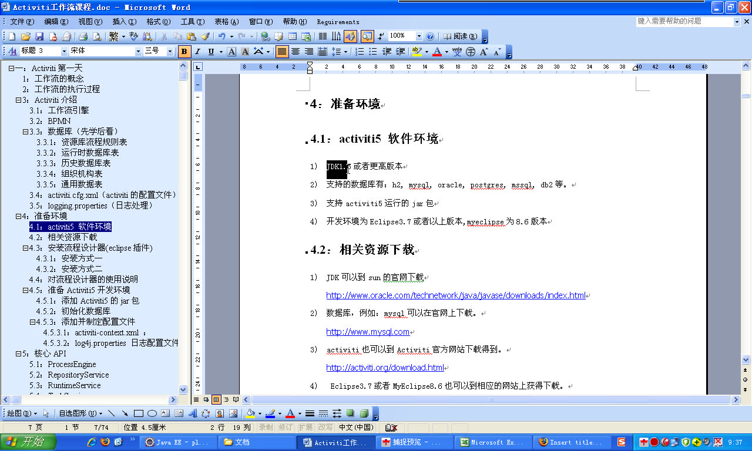Toggle 录制 macro recording in status bar

tap(266, 428)
